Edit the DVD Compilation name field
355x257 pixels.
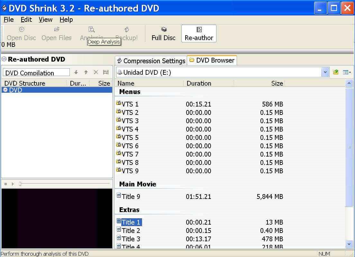point(36,73)
